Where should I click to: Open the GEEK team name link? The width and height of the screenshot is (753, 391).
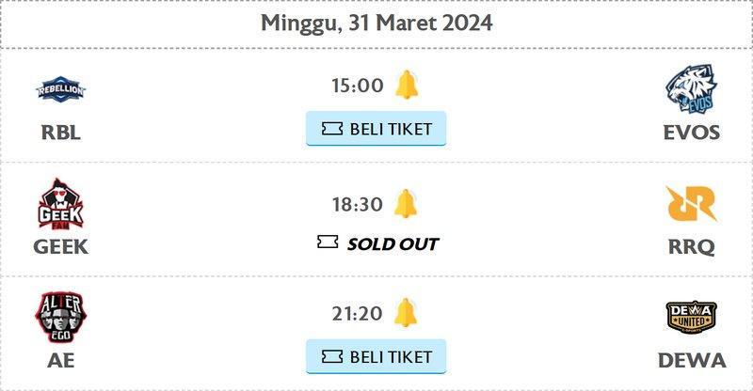pos(60,246)
